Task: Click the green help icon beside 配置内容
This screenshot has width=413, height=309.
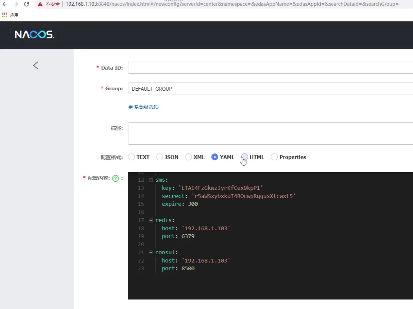Action: click(116, 178)
